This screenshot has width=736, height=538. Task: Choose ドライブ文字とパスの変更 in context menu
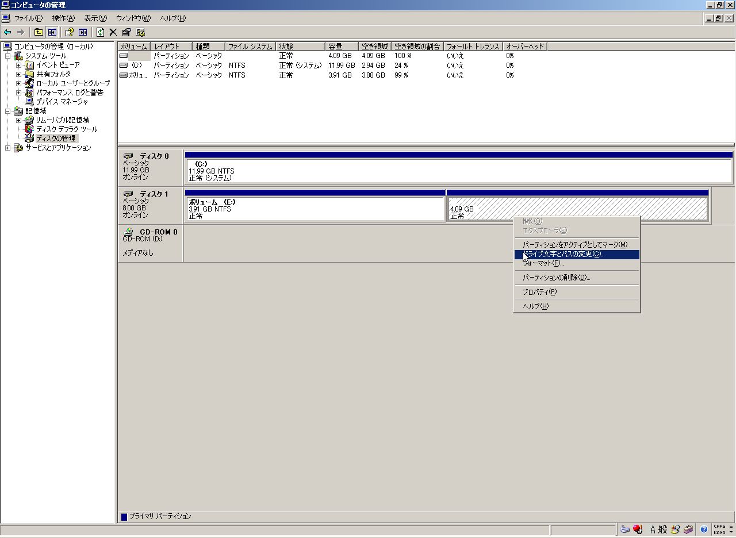tap(577, 254)
